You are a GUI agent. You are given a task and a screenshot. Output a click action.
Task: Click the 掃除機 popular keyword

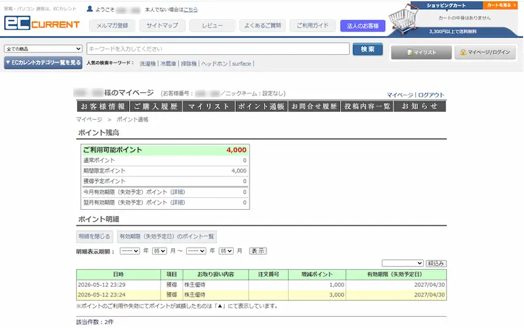pyautogui.click(x=189, y=63)
